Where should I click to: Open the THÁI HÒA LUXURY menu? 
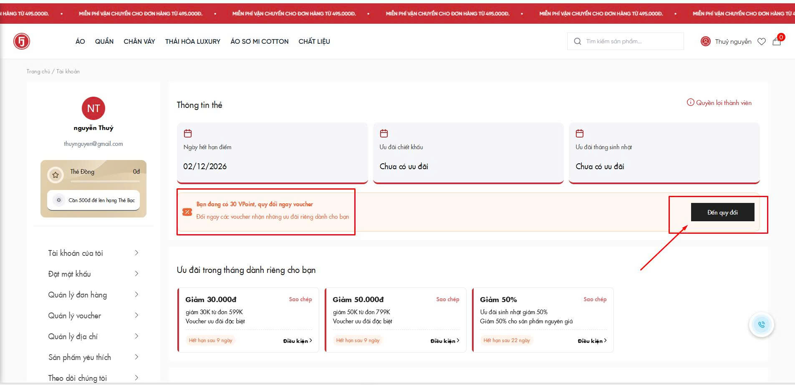click(192, 41)
